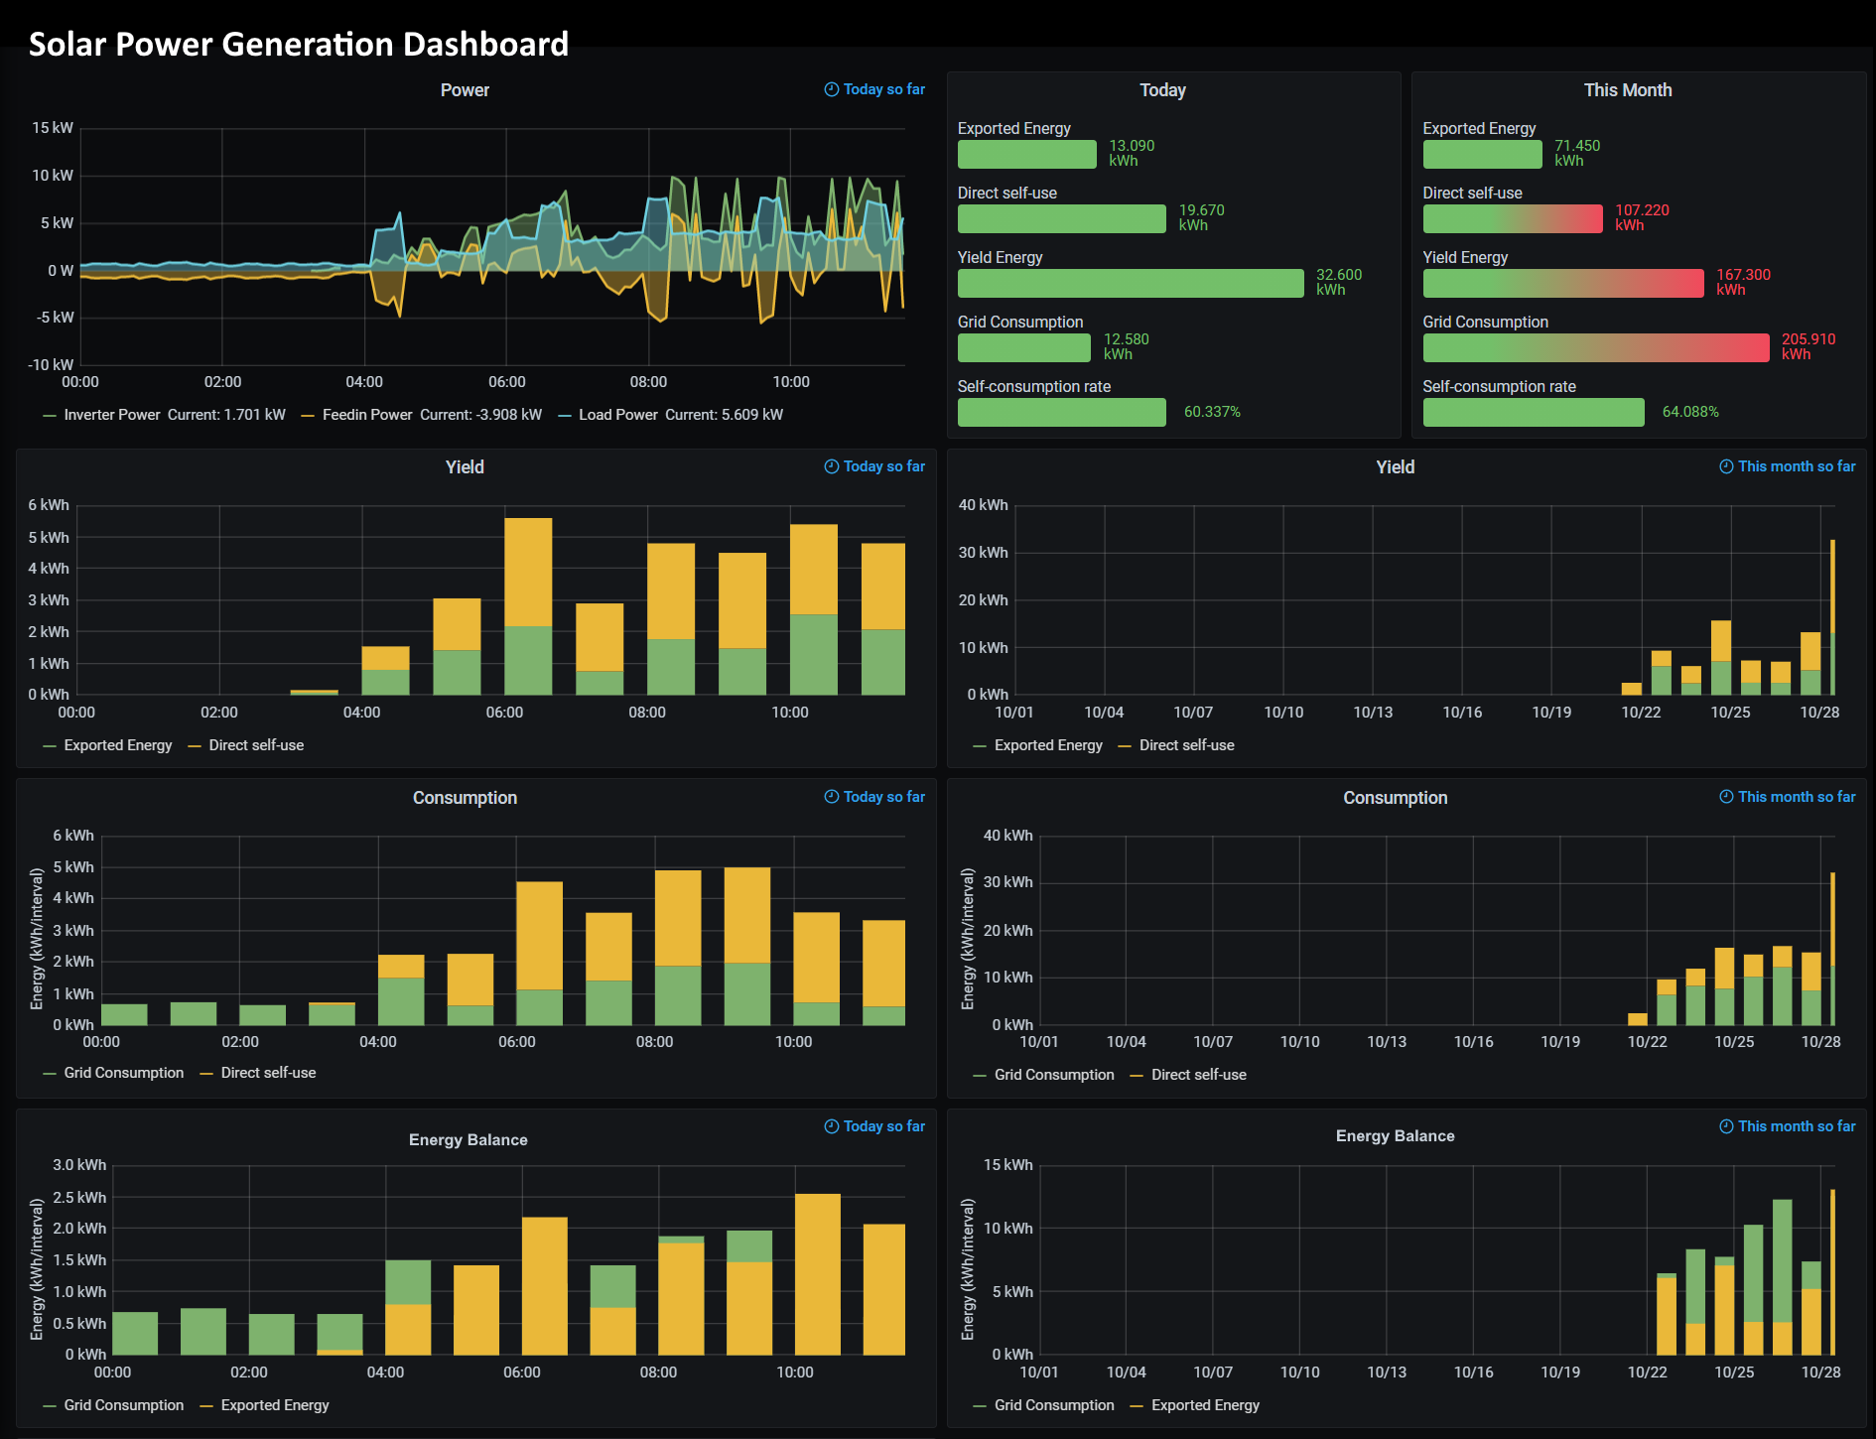Viewport: 1876px width, 1439px height.
Task: Toggle Grid Consumption in daily Consumption legend
Action: (124, 1073)
